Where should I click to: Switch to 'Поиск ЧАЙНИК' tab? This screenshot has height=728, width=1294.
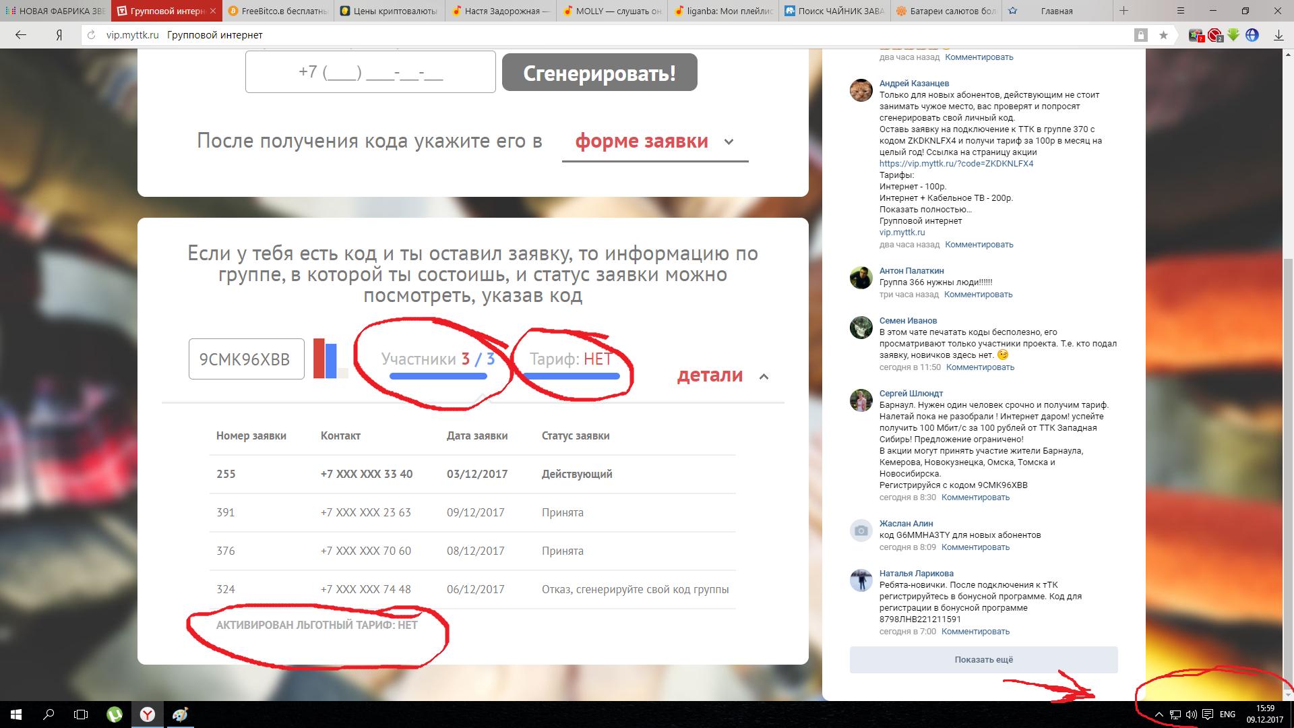coord(836,11)
